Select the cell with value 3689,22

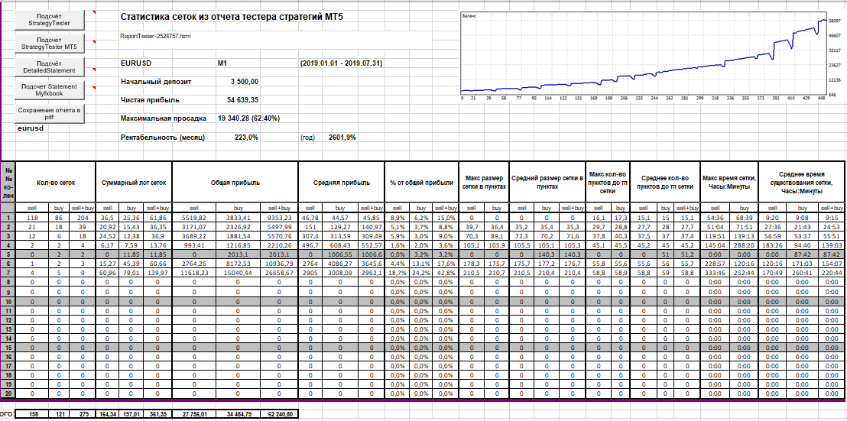click(194, 235)
